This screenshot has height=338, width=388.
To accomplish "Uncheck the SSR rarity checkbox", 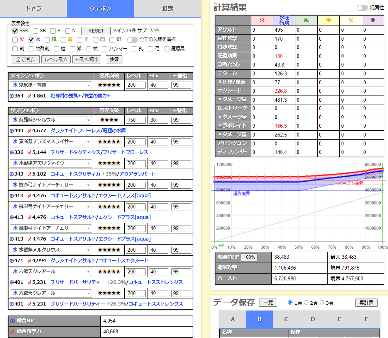I will click(15, 31).
